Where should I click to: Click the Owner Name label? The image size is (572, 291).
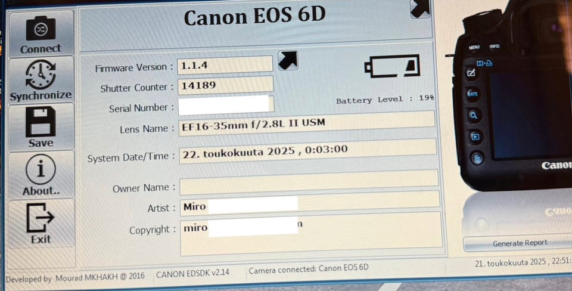(144, 188)
